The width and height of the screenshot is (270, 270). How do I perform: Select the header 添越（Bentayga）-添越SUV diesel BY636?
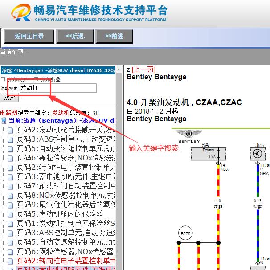click(58, 70)
